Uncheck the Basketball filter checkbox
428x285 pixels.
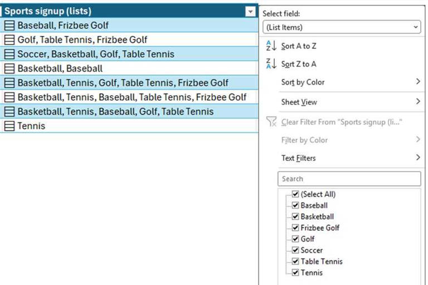click(x=295, y=217)
